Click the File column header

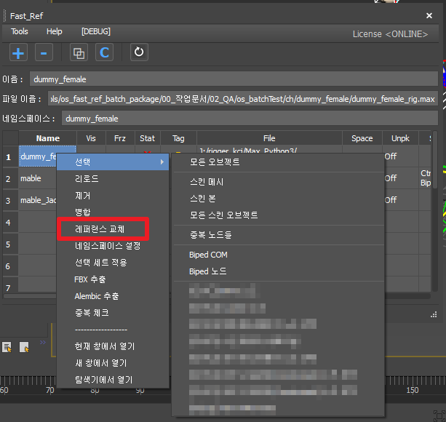pos(269,138)
